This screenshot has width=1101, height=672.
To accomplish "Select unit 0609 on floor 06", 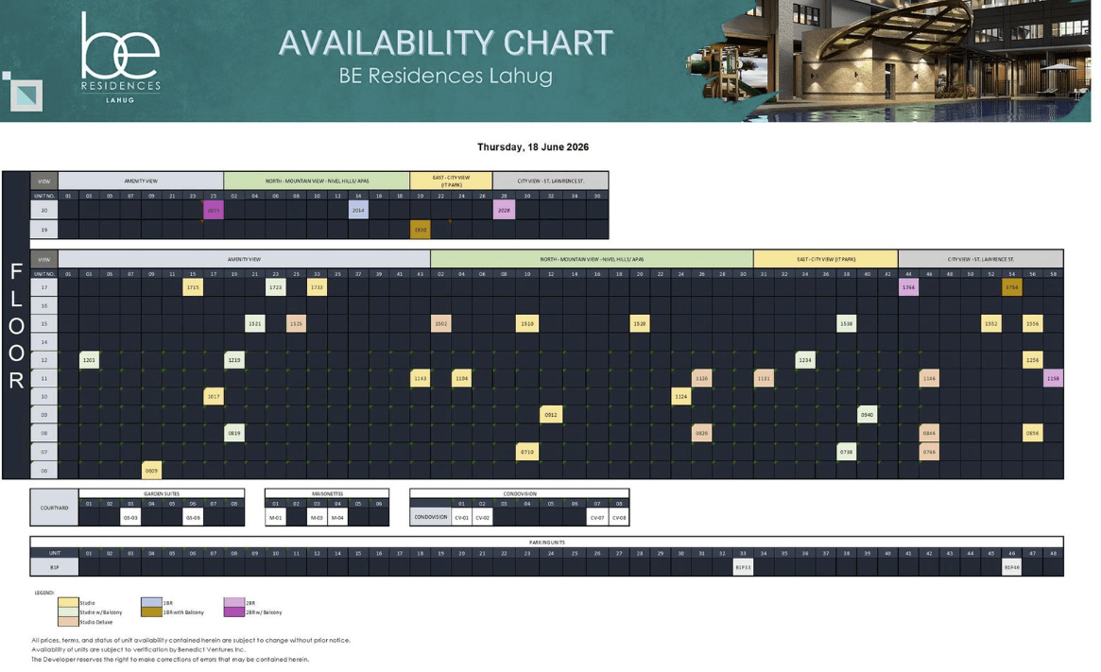I will (x=151, y=471).
